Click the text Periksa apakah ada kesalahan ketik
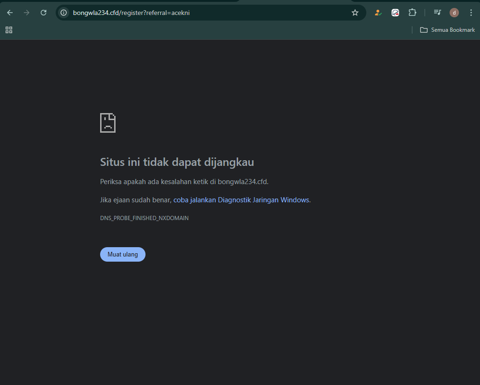This screenshot has height=385, width=480. [x=154, y=182]
